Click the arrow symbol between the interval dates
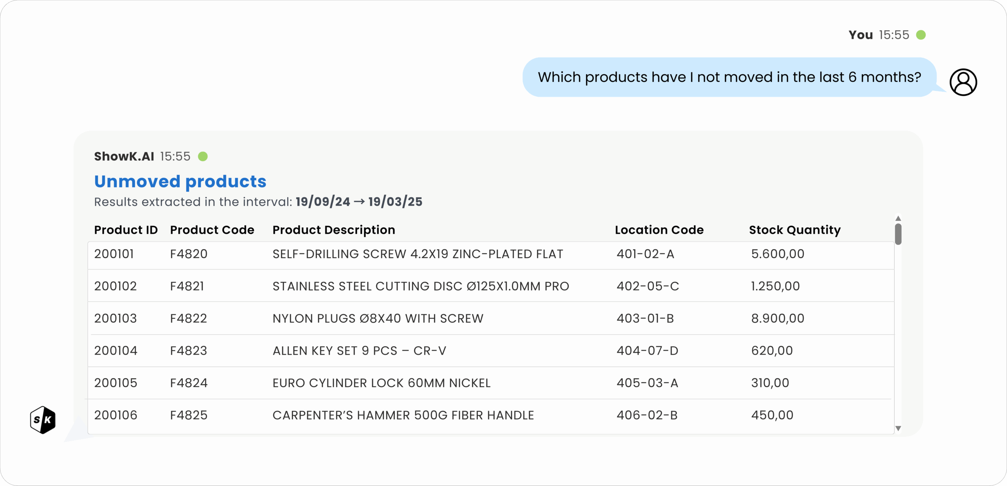 pyautogui.click(x=359, y=201)
